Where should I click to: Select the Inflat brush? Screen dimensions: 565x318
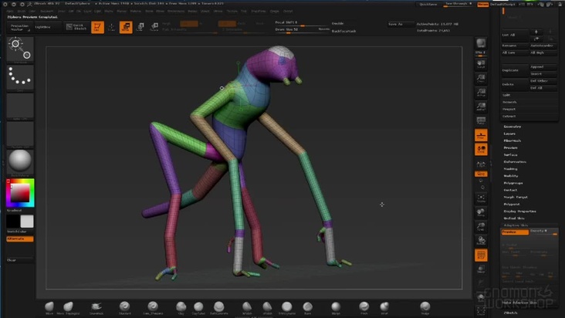click(384, 307)
